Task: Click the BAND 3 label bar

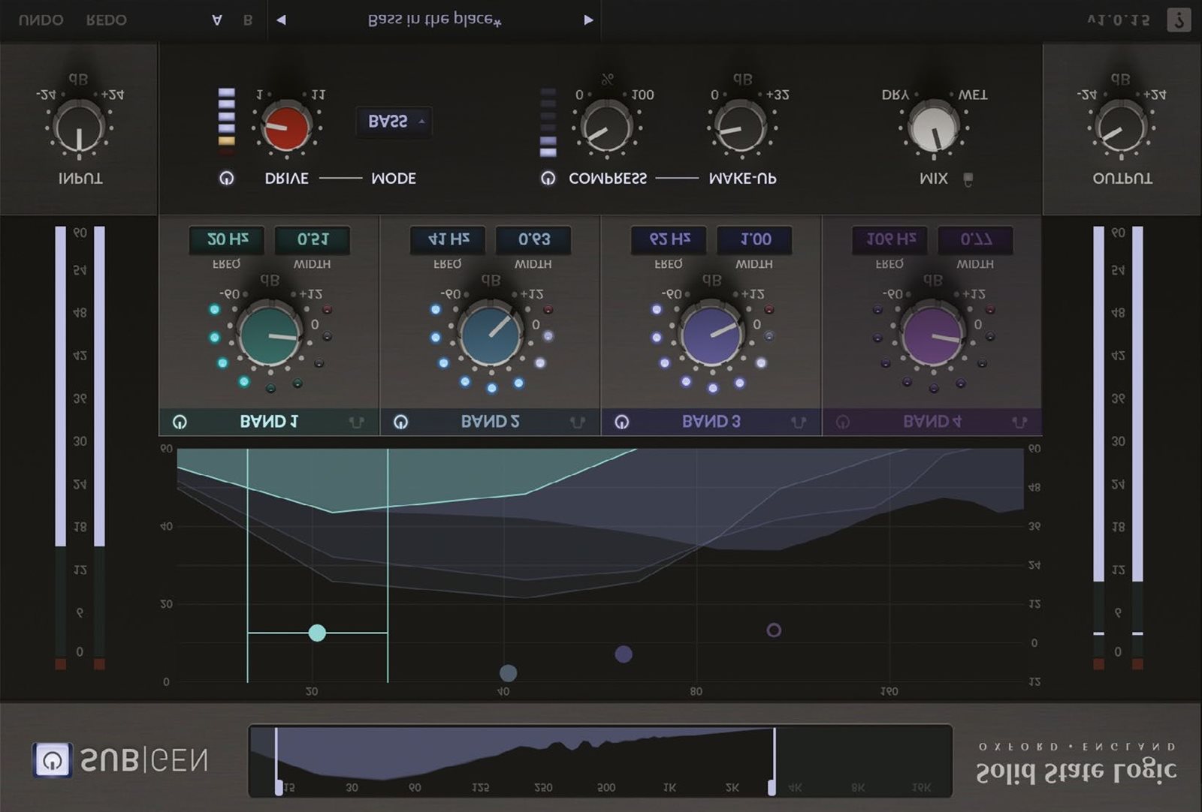Action: click(711, 422)
